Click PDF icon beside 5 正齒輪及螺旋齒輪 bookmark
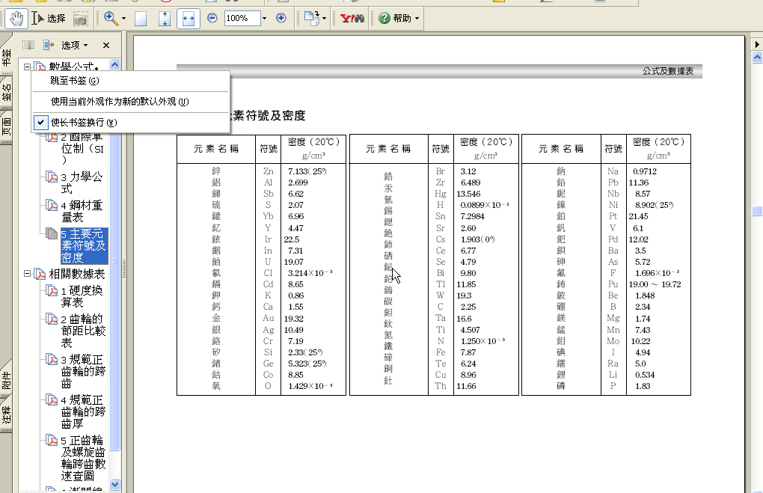 click(x=52, y=440)
